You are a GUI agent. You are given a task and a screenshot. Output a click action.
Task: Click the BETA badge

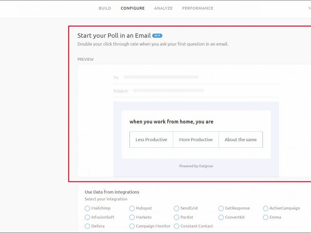(157, 36)
